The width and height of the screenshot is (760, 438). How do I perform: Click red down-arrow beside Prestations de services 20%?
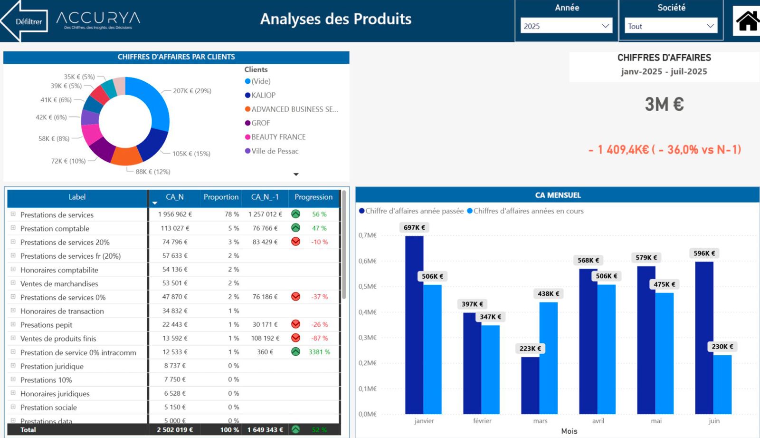[296, 242]
